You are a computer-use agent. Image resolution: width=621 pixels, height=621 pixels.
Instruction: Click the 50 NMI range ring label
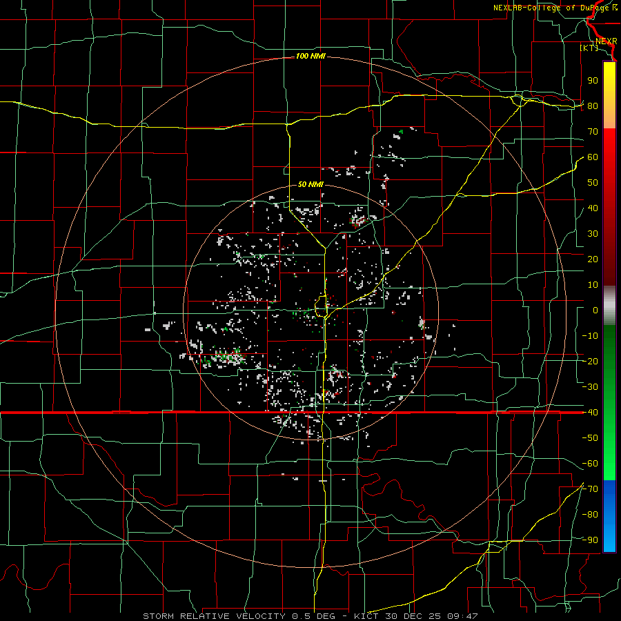310,184
